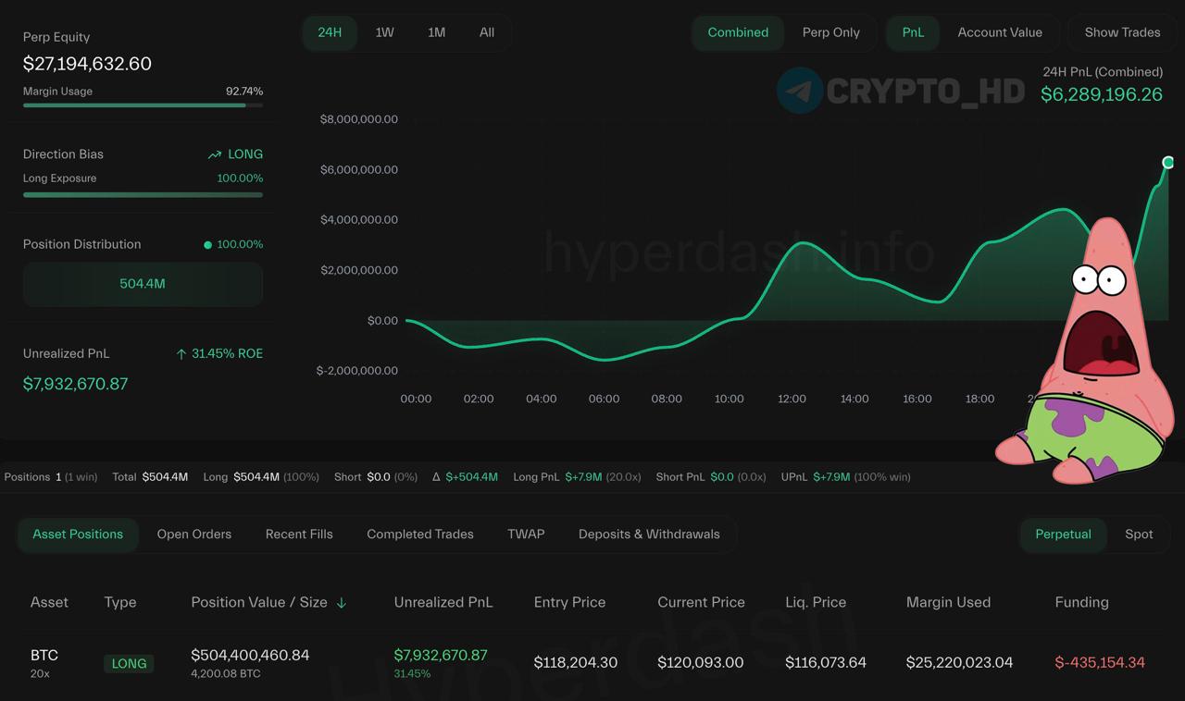
Task: Click the green Position Distribution dot
Action: [207, 245]
